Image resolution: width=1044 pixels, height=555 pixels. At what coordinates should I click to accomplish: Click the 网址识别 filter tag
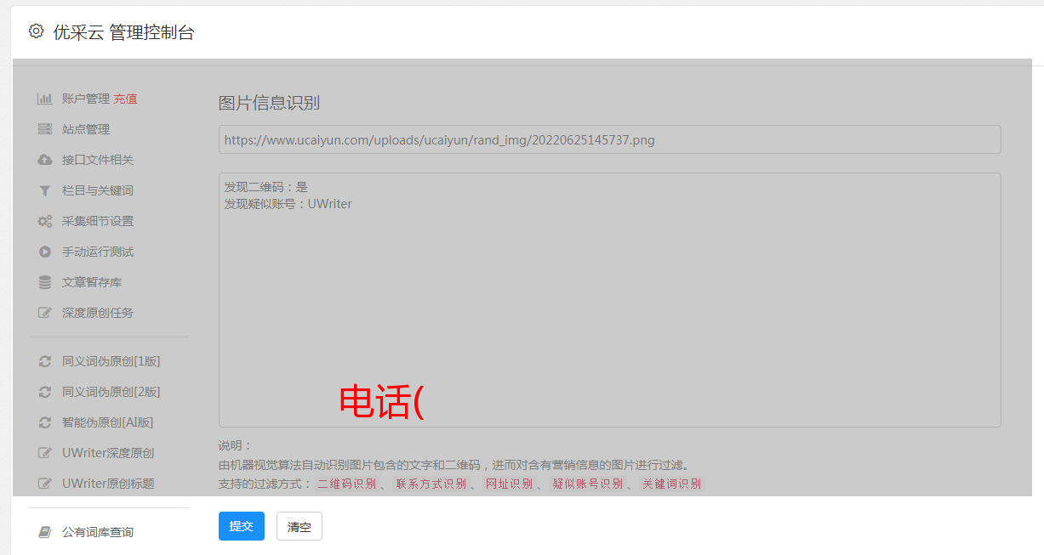509,484
